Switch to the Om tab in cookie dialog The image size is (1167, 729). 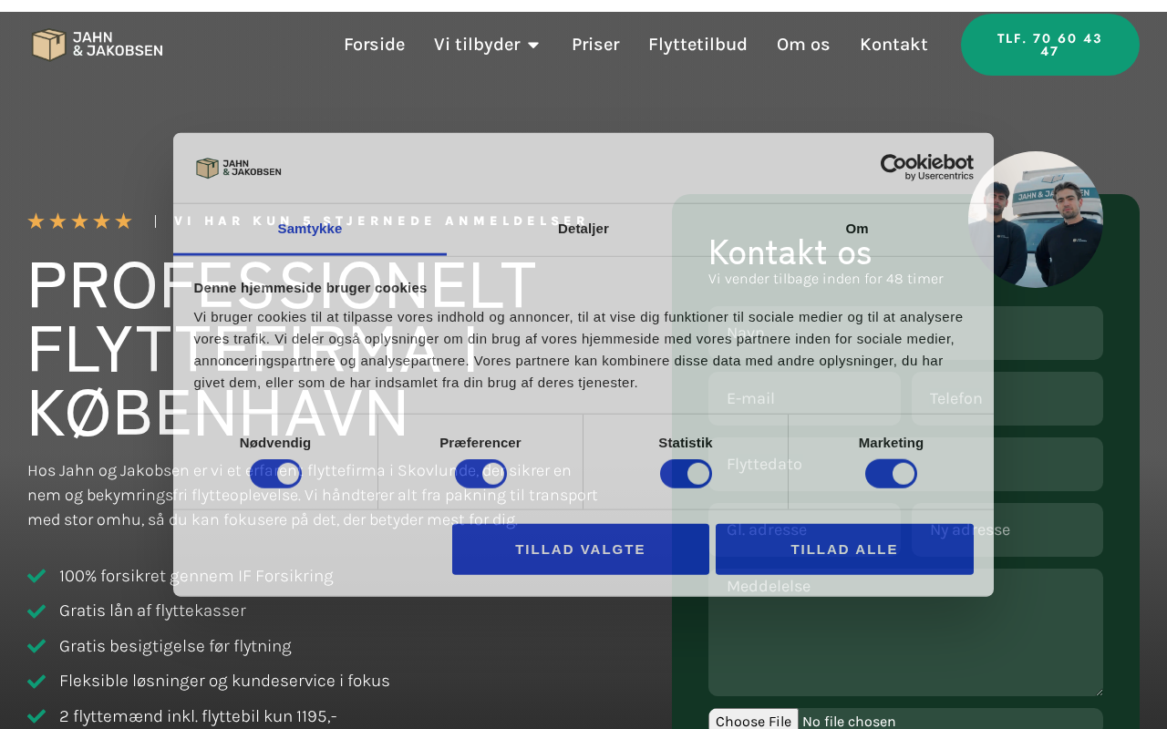click(x=857, y=229)
